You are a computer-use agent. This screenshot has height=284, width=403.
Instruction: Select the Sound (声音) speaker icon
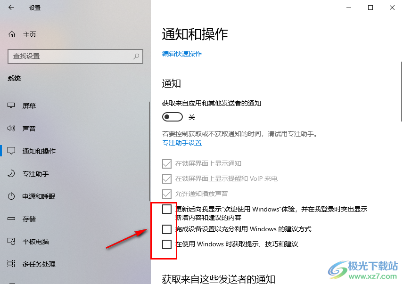click(11, 128)
